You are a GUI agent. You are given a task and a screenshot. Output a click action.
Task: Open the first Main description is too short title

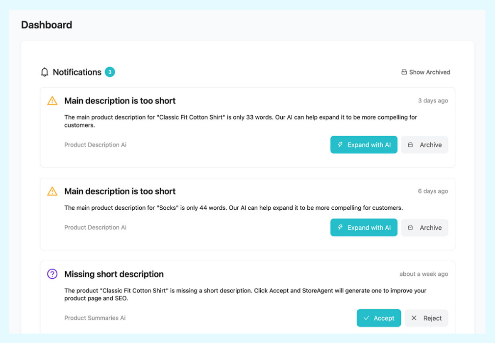120,101
